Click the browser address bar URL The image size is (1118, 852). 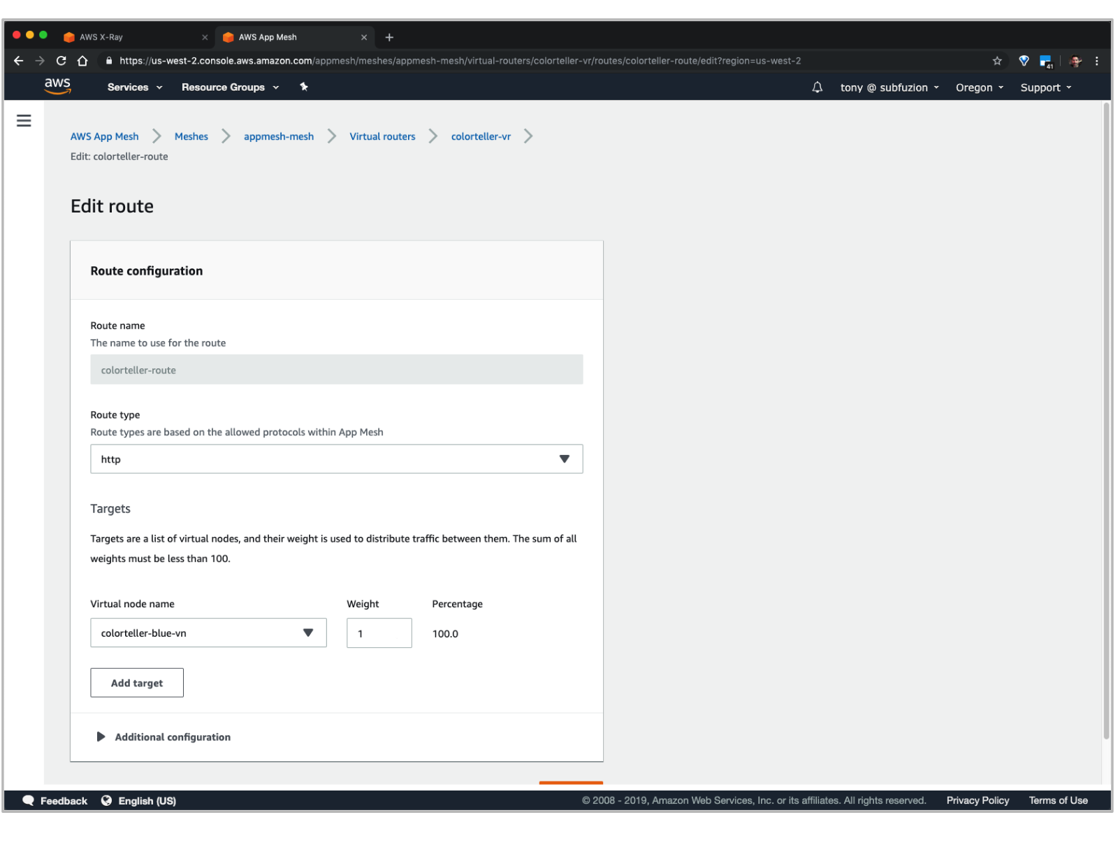click(460, 61)
